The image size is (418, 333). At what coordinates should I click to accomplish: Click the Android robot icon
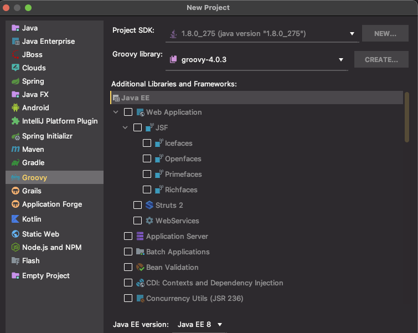coord(16,108)
